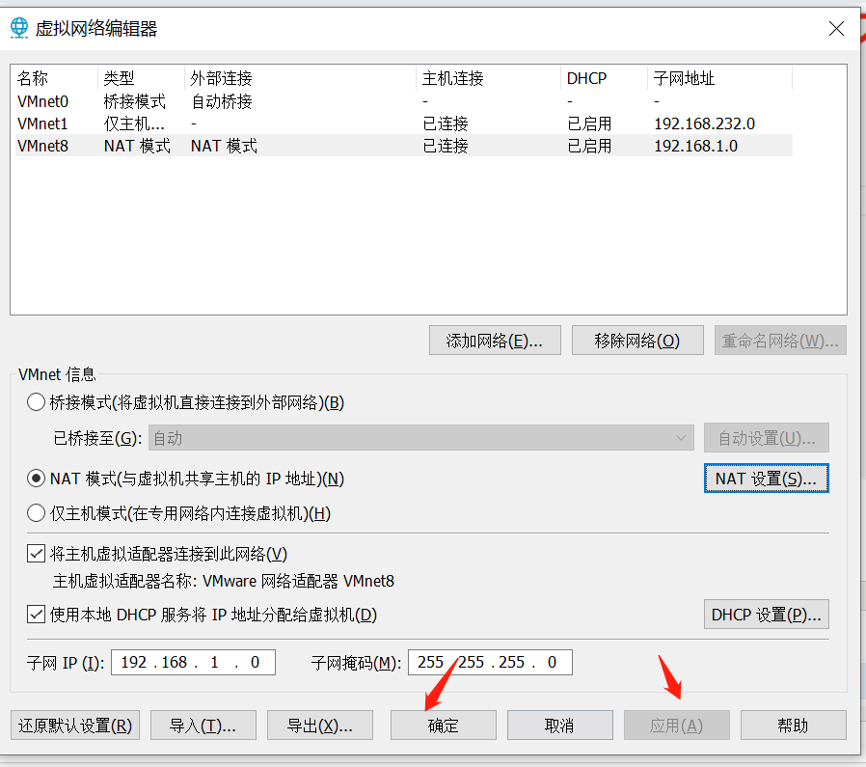Click the Virtual Network Editor globe icon
866x767 pixels.
19,28
